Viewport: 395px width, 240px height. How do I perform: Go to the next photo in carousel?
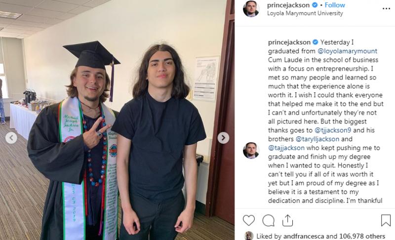point(223,138)
